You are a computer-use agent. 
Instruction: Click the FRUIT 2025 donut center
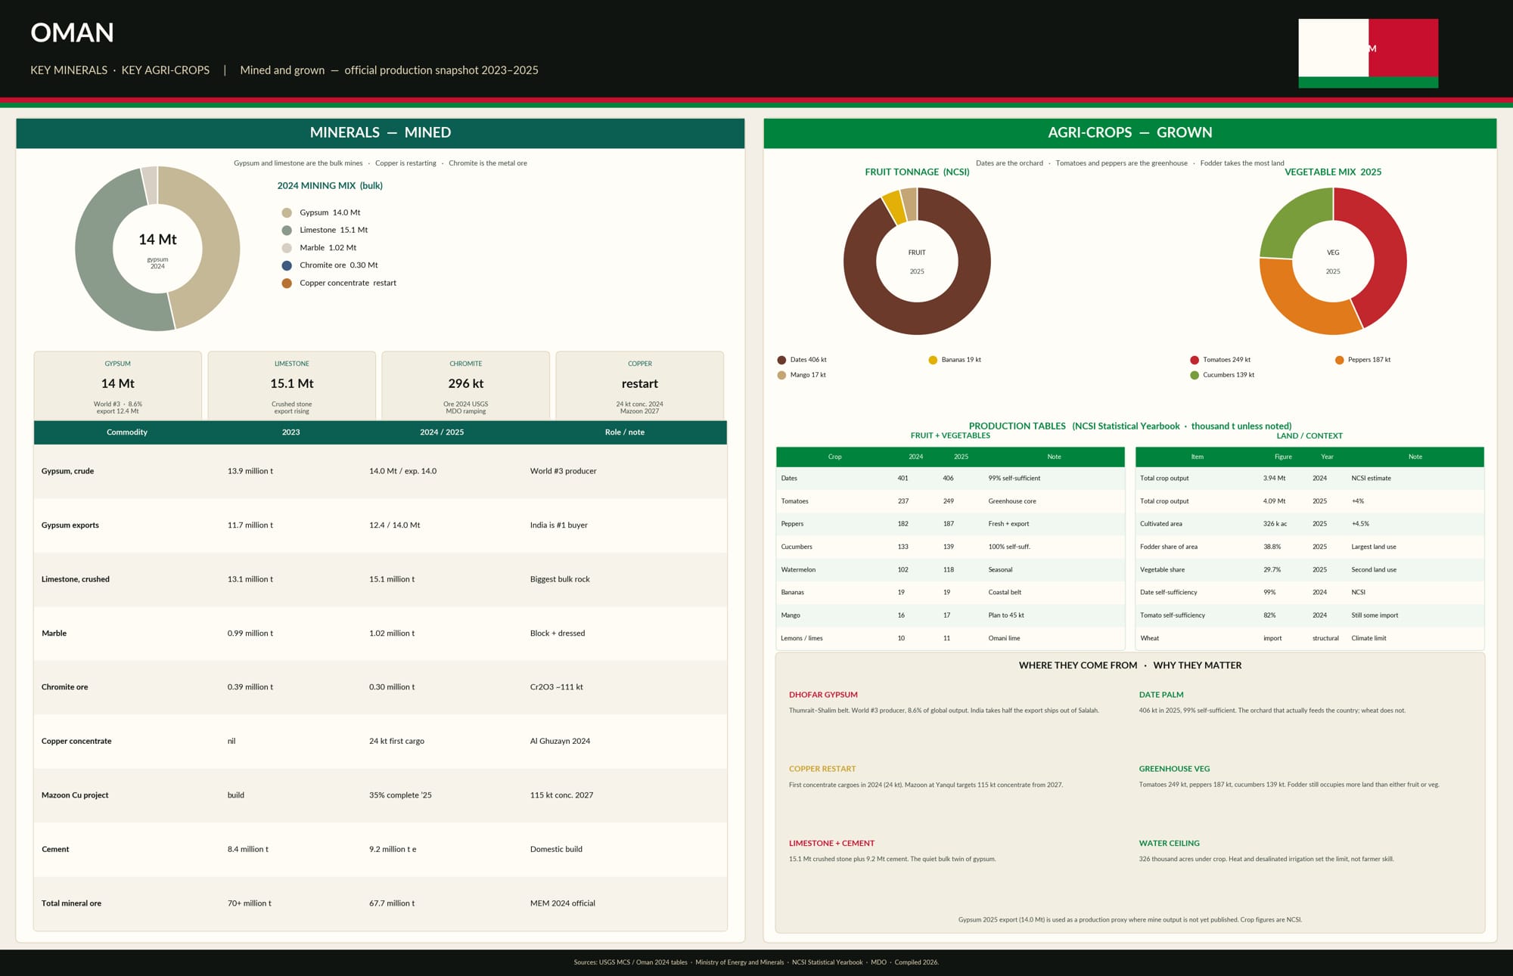click(x=917, y=262)
